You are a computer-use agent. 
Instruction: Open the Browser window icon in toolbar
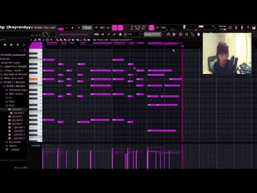coord(193,34)
